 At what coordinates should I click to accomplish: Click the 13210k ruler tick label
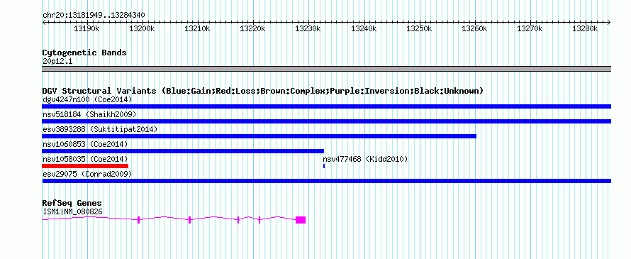click(198, 29)
